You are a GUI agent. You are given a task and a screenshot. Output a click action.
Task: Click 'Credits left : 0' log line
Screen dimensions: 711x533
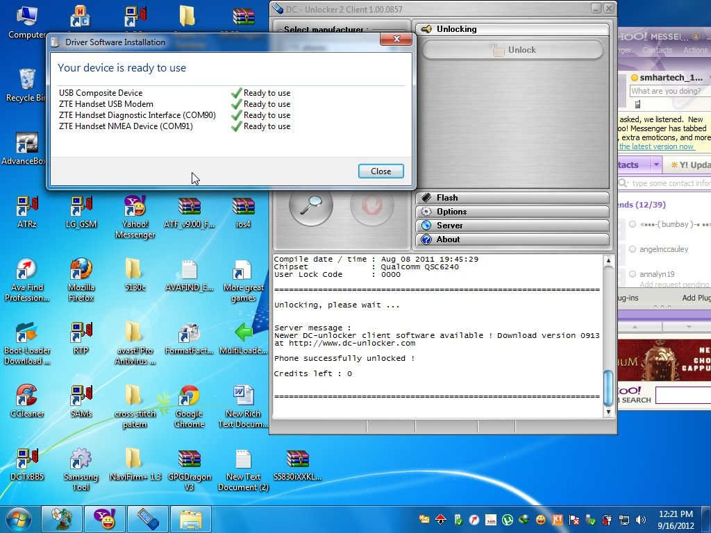tap(313, 373)
